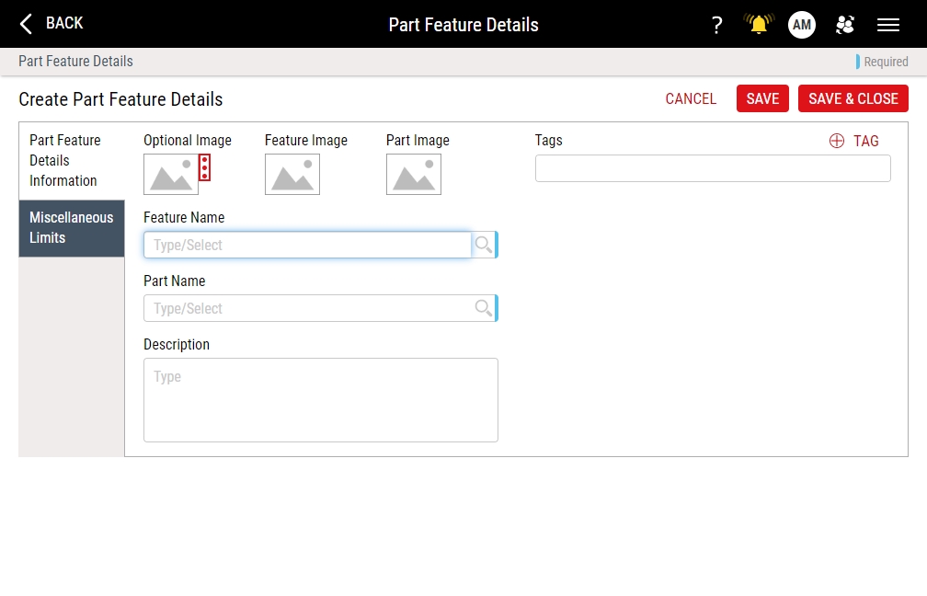Click the SAVE & CLOSE button

[x=853, y=98]
